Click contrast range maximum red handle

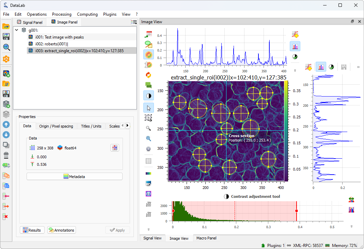tap(297, 211)
